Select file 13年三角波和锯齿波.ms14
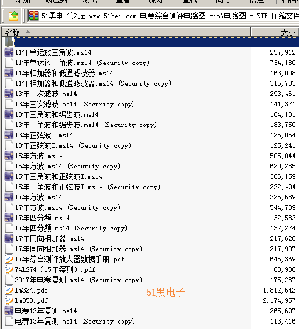 click(x=57, y=114)
